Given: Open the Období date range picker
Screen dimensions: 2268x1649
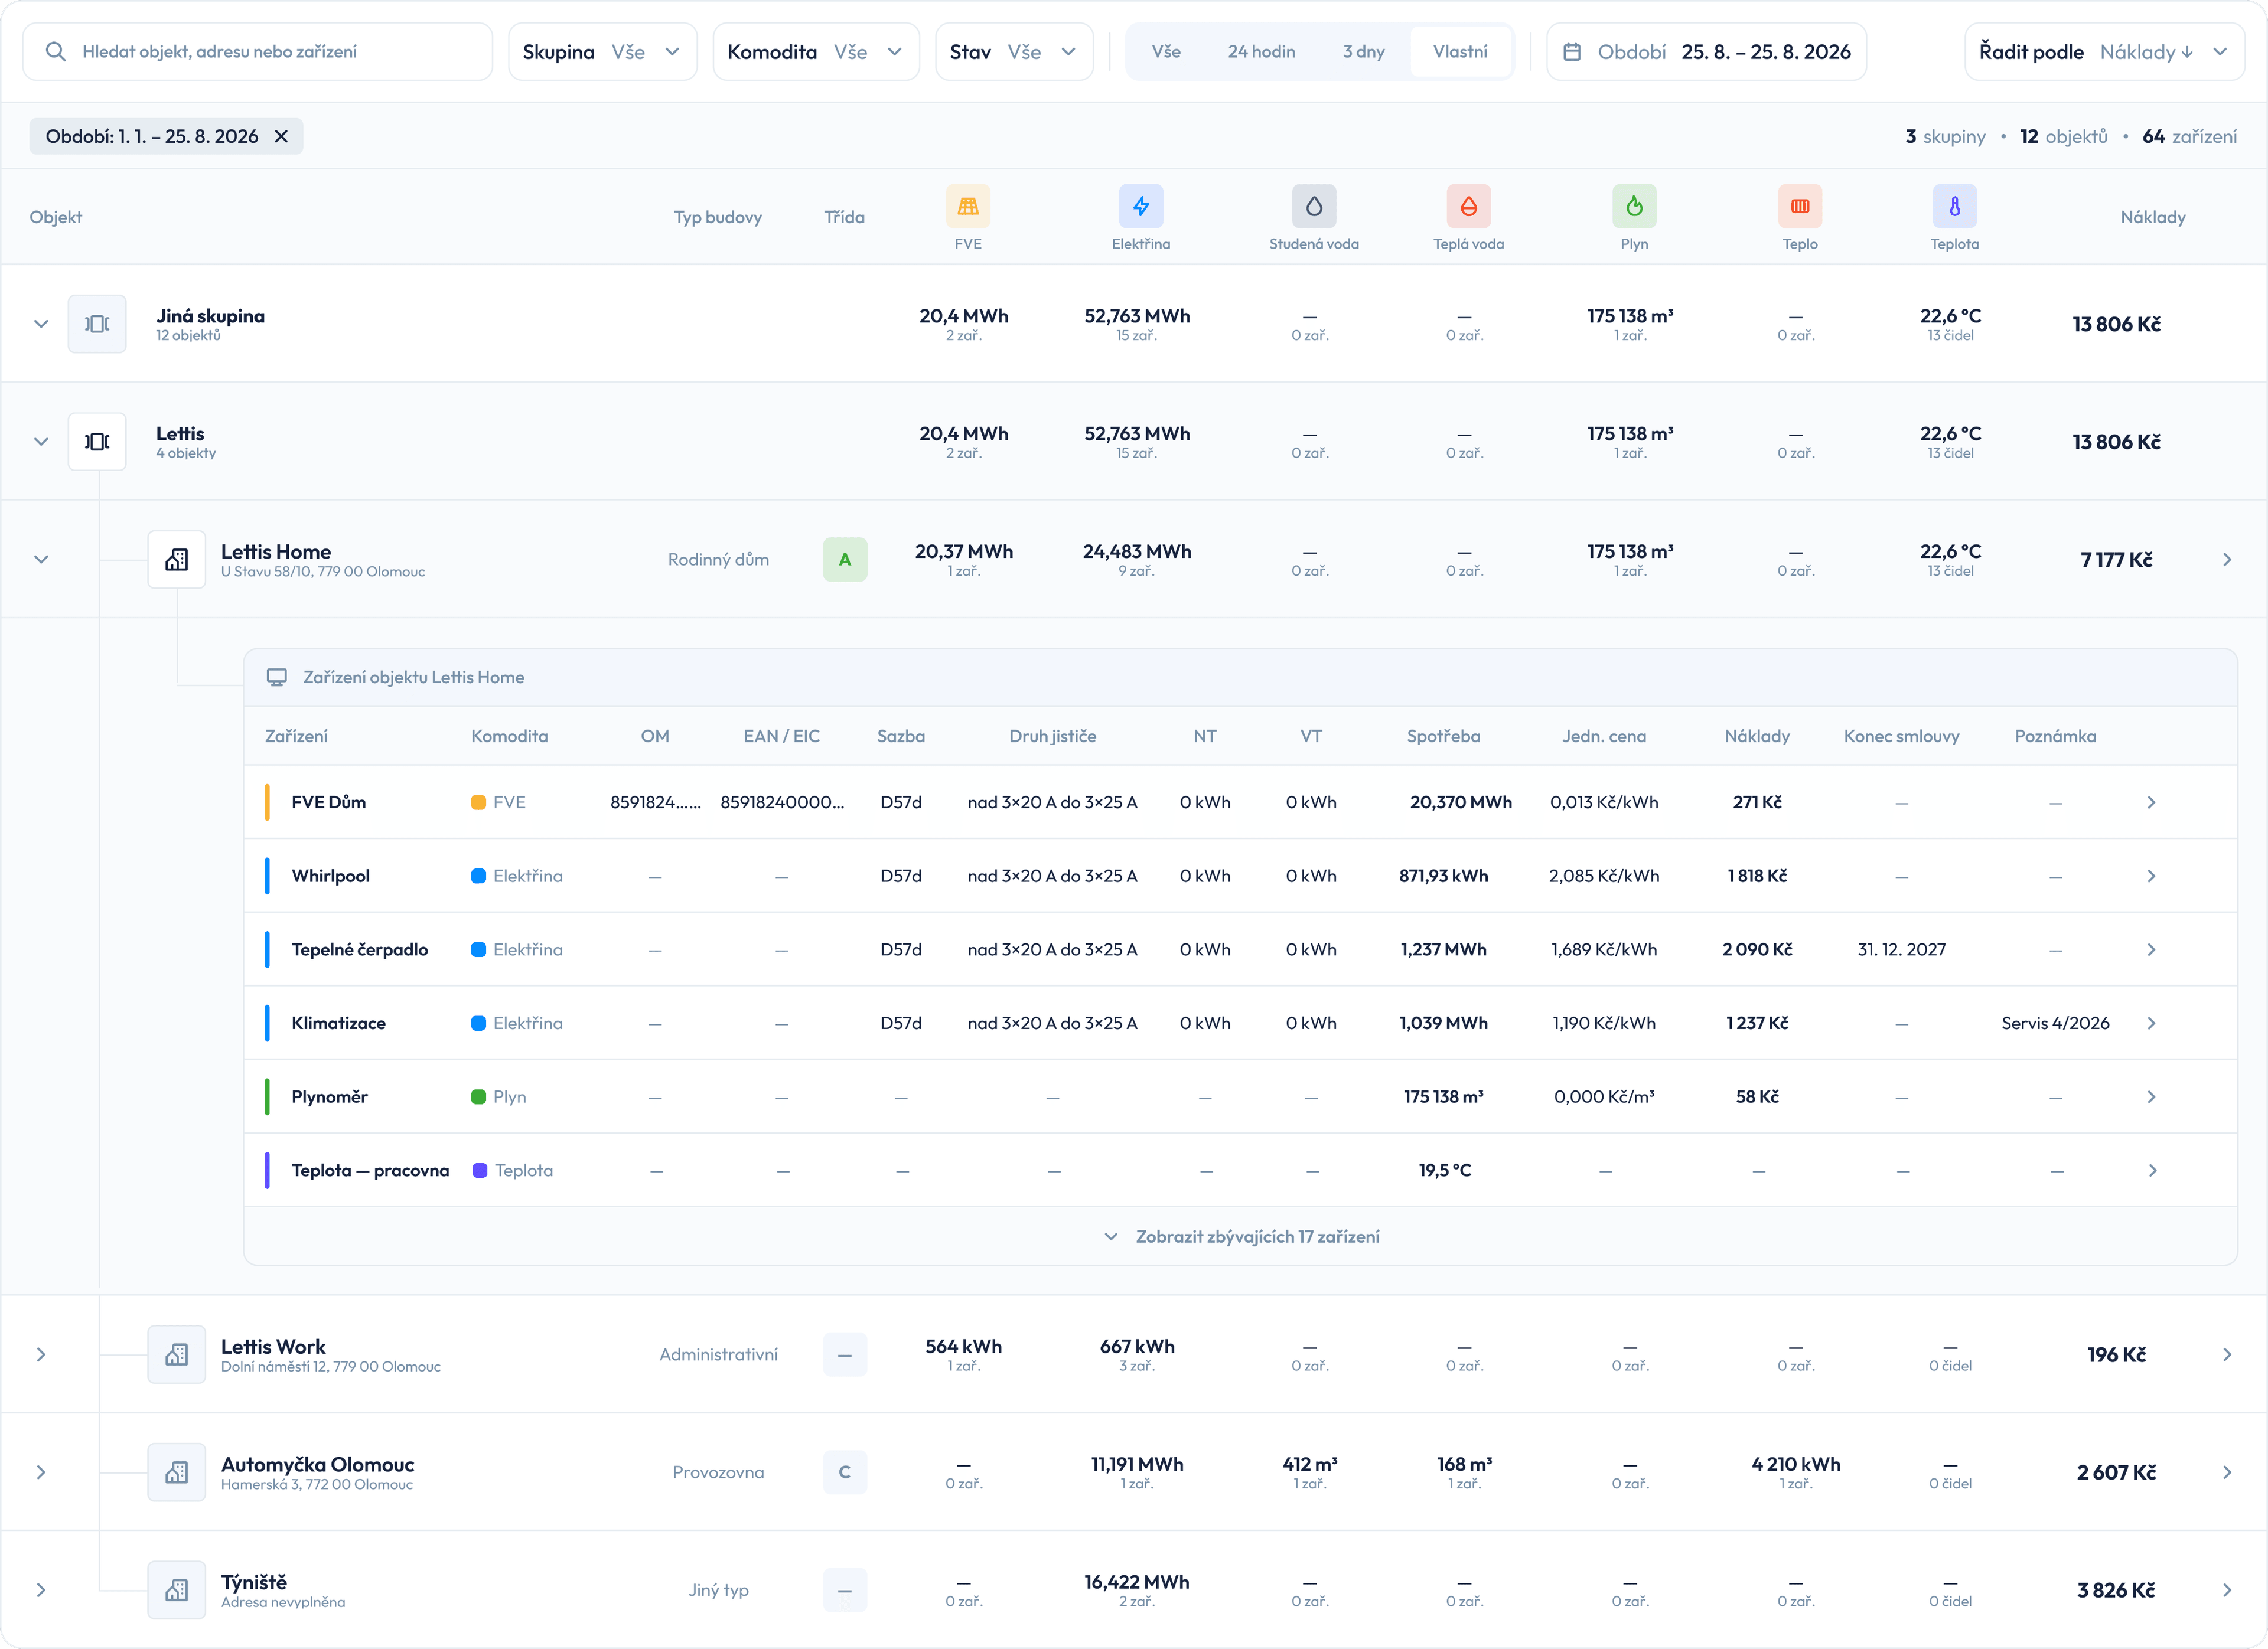Looking at the screenshot, I should pyautogui.click(x=1706, y=52).
